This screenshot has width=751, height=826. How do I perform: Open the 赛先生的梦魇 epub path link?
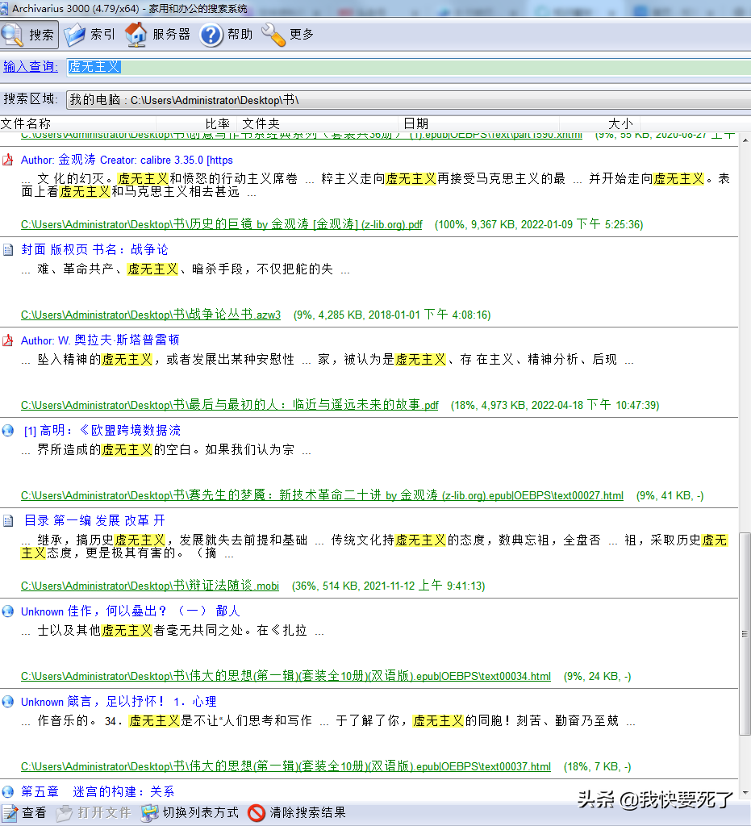pyautogui.click(x=323, y=496)
